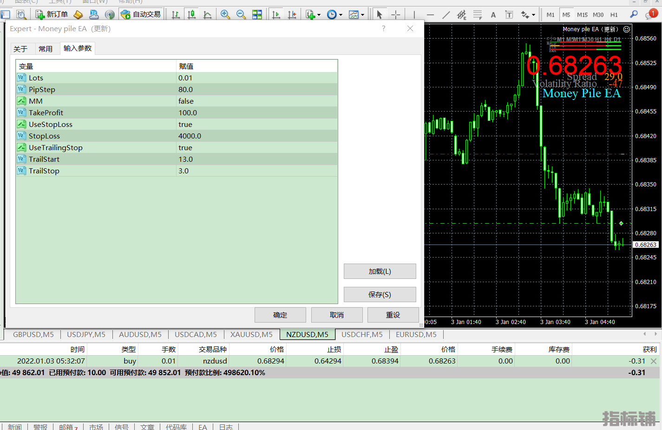Switch timeframe to M1

tap(551, 14)
